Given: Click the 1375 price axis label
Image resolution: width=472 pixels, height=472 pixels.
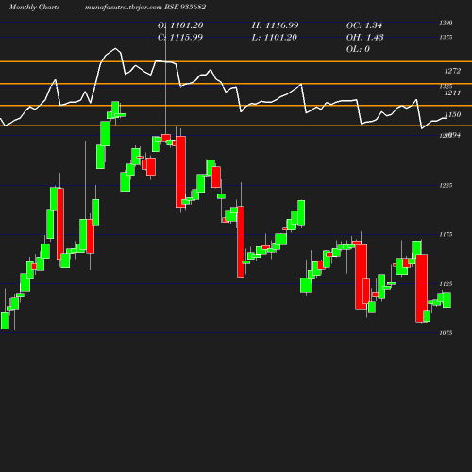Looking at the screenshot, I should click(446, 38).
